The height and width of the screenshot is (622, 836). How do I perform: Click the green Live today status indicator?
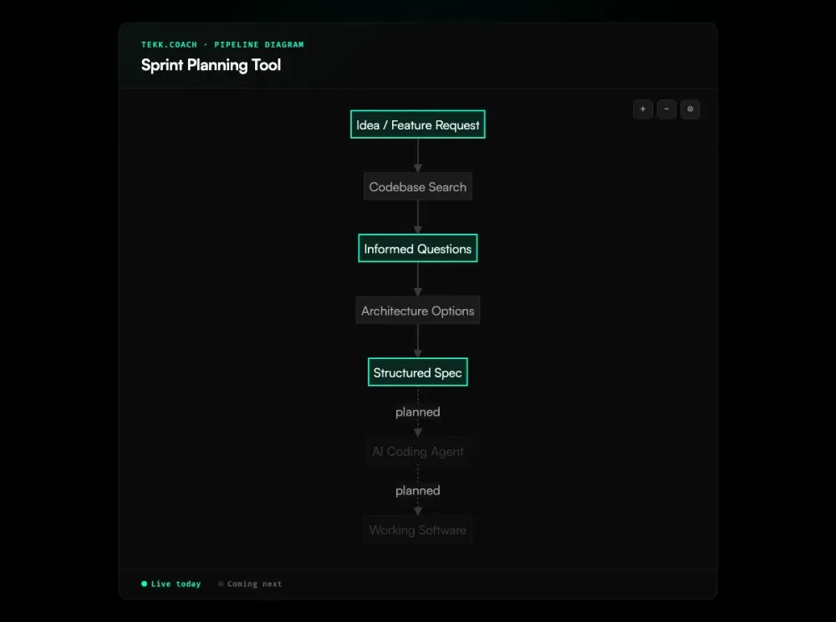pyautogui.click(x=144, y=584)
